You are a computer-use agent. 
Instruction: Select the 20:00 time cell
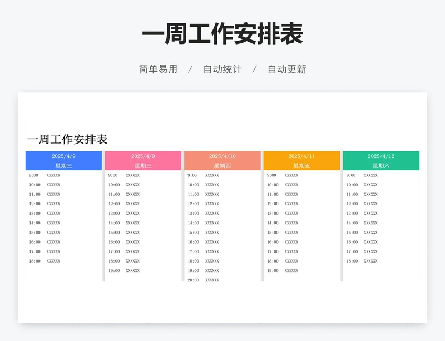[193, 280]
